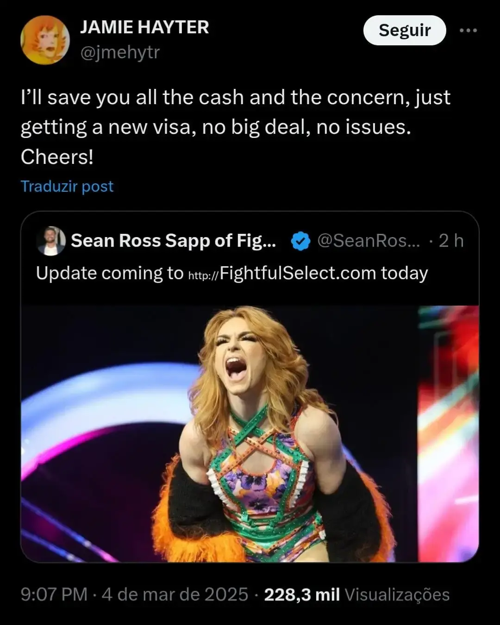Viewport: 500px width, 625px height.
Task: Open the quoted post text 'Update coming to'
Action: [110, 273]
